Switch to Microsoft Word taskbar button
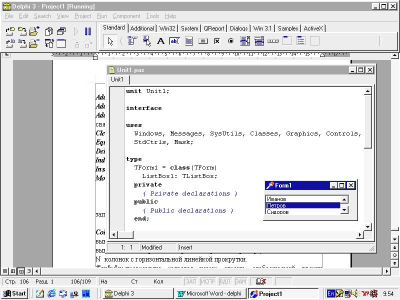 (x=210, y=293)
